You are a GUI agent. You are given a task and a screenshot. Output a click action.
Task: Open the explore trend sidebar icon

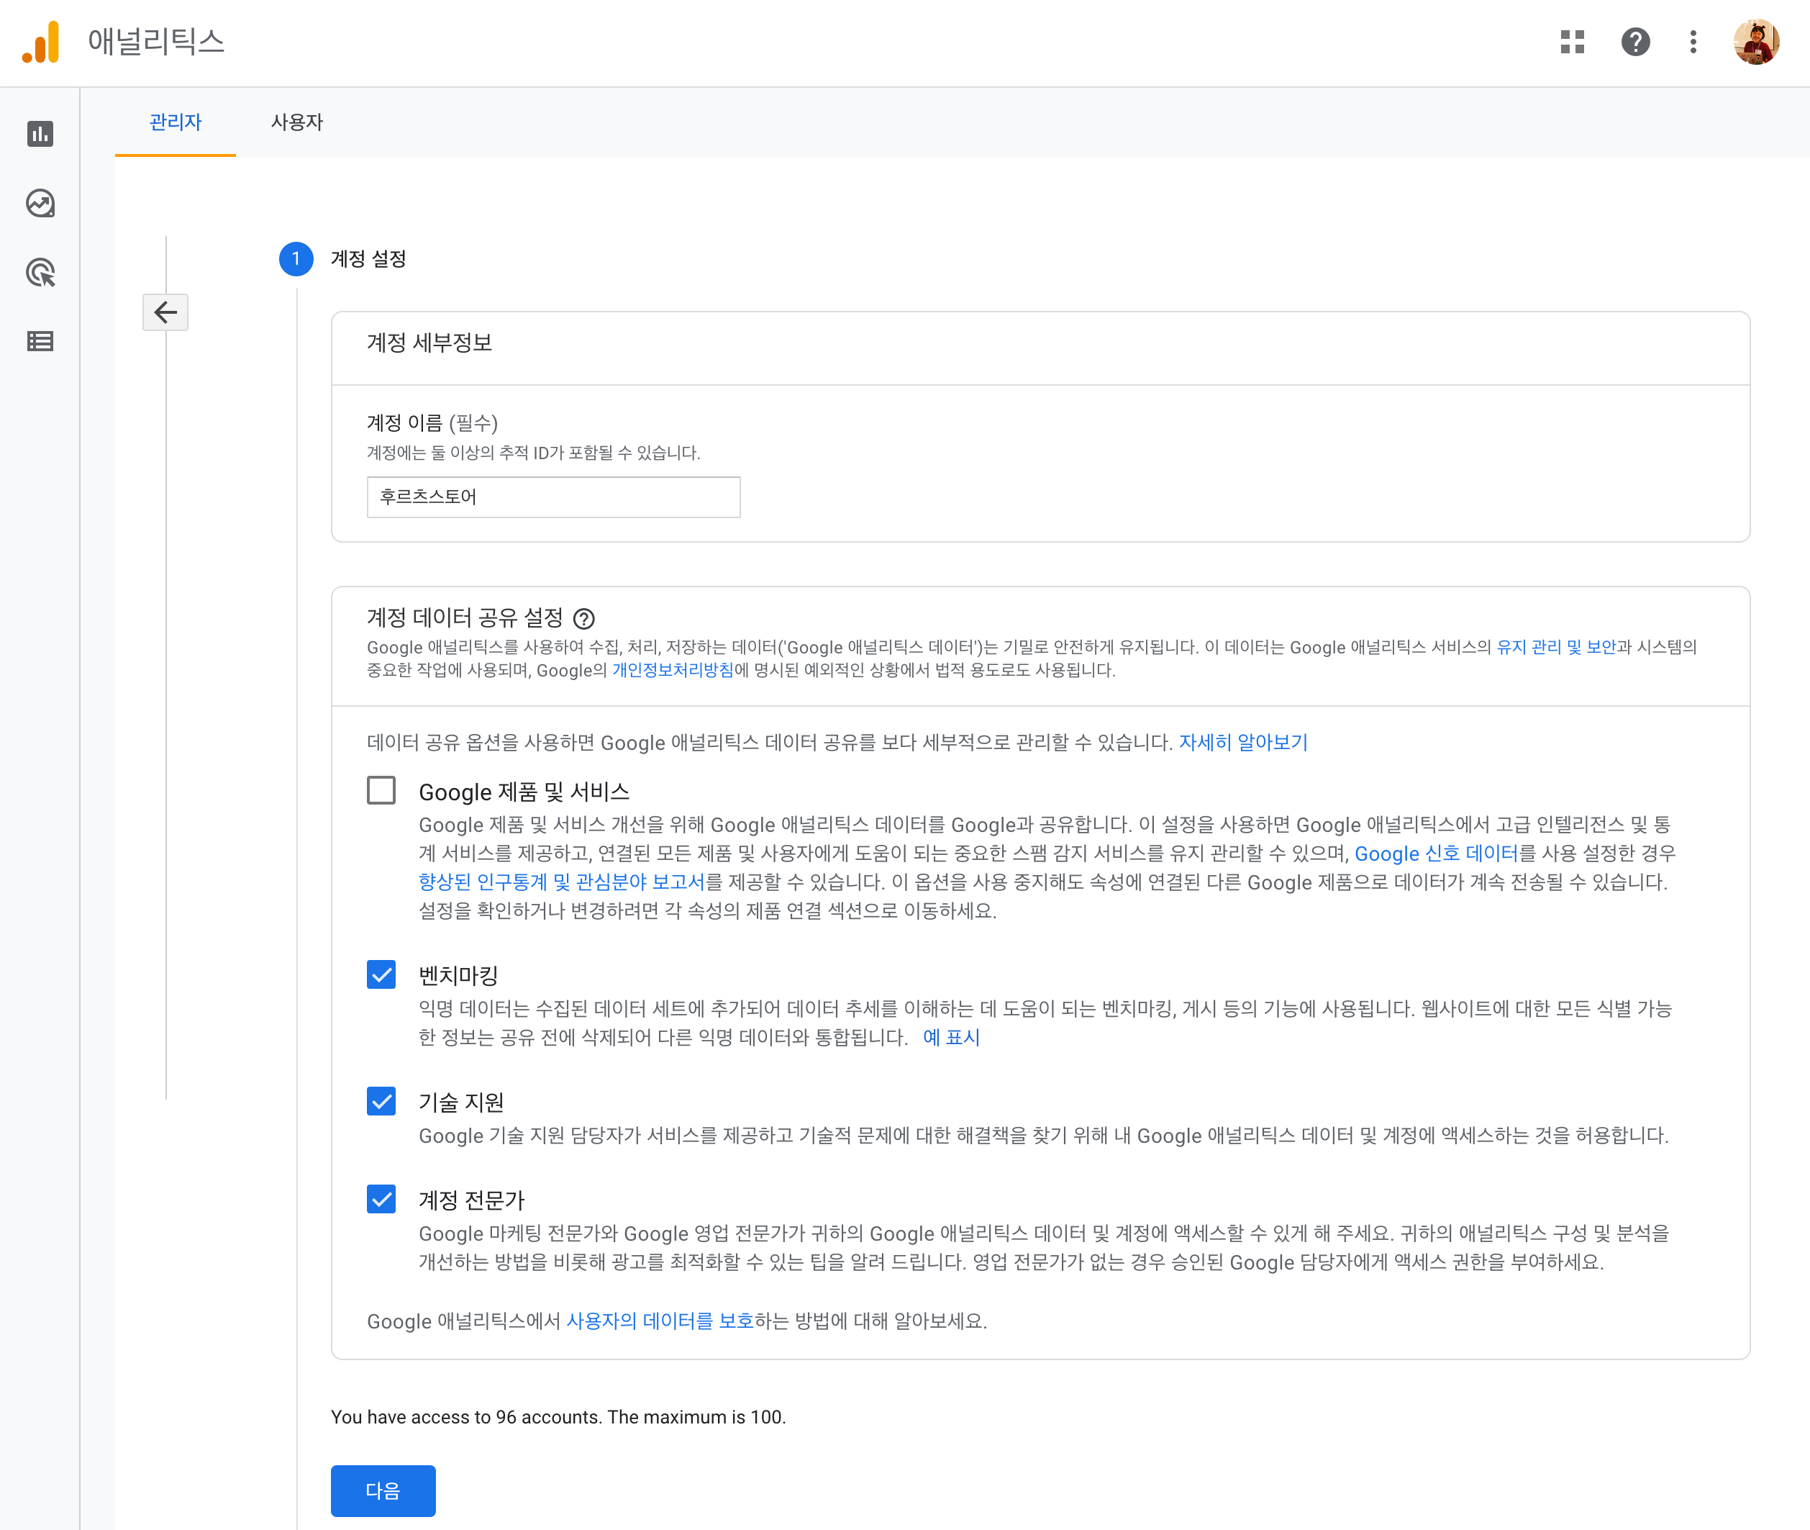(41, 203)
